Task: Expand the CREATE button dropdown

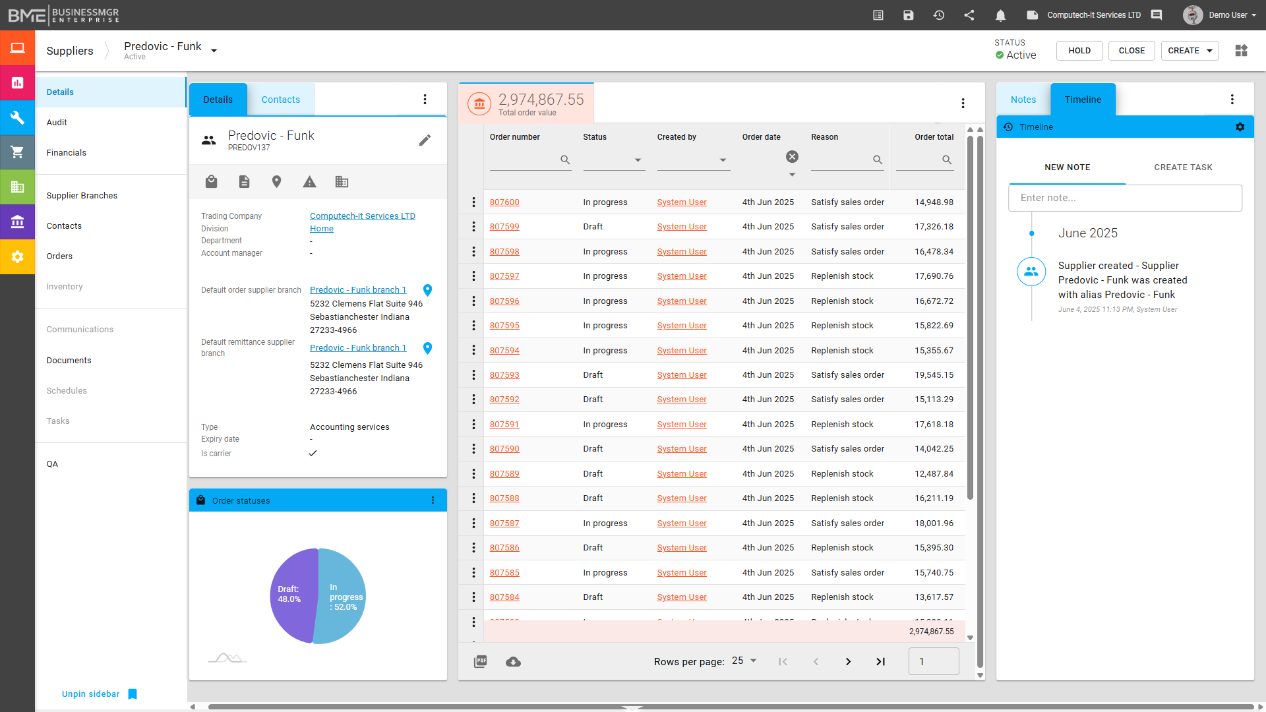Action: 1209,51
